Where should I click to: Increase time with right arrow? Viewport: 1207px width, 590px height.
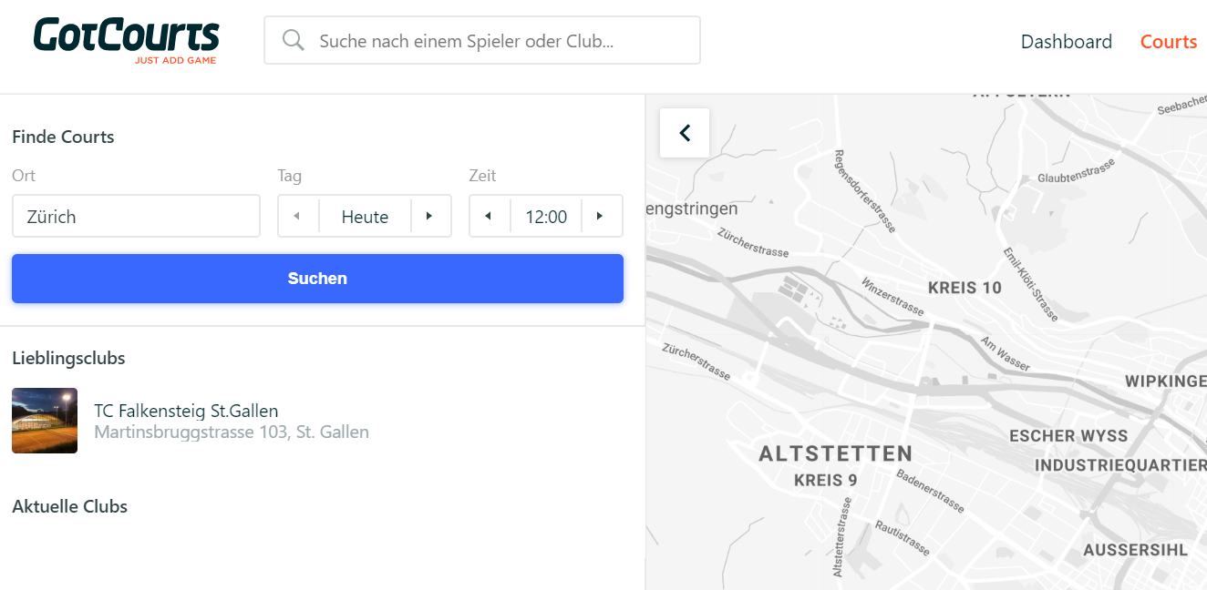tap(601, 217)
